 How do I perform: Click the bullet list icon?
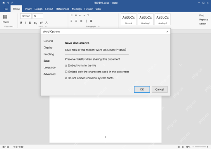coord(72,15)
